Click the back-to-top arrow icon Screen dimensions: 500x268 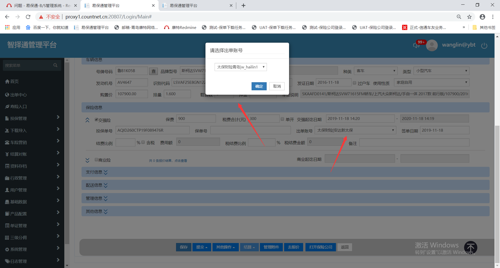click(471, 247)
